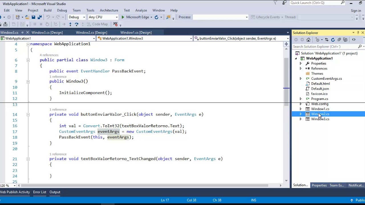Open the Analyze menu
Screen dimensions: 365x205
pos(141,10)
